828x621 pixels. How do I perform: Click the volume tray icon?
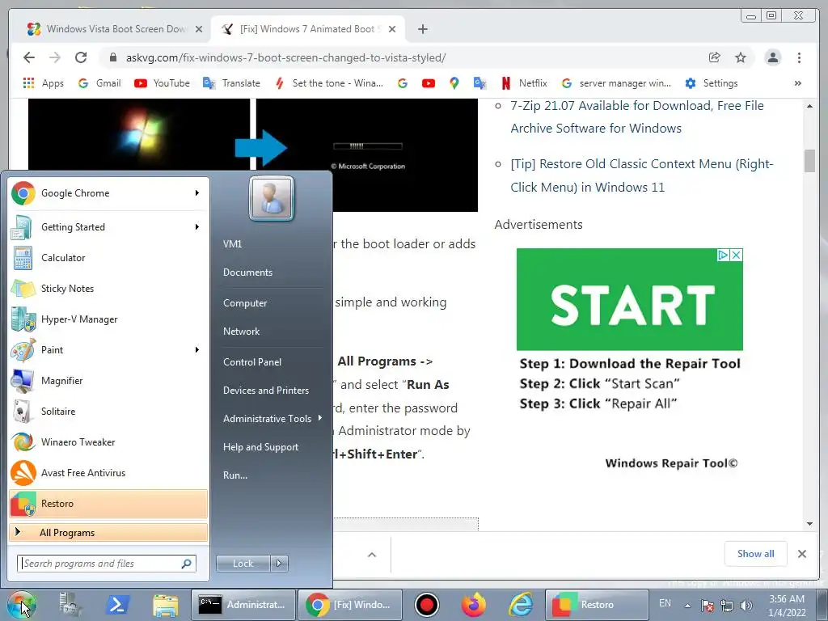746,606
